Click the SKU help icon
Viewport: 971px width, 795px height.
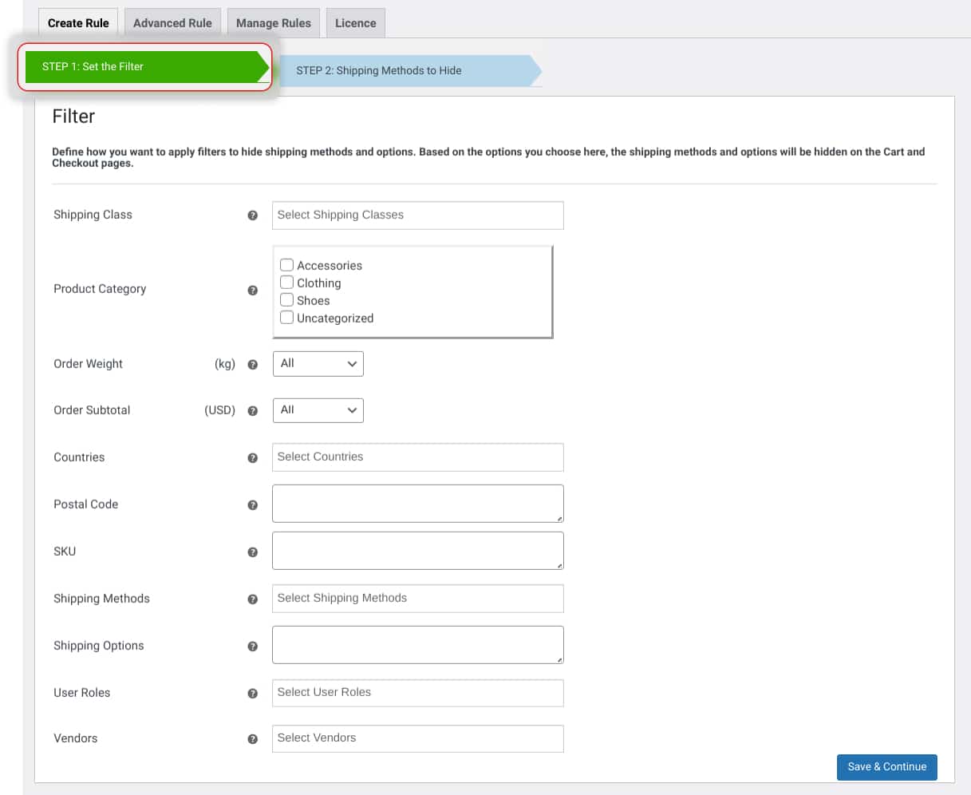(x=253, y=552)
